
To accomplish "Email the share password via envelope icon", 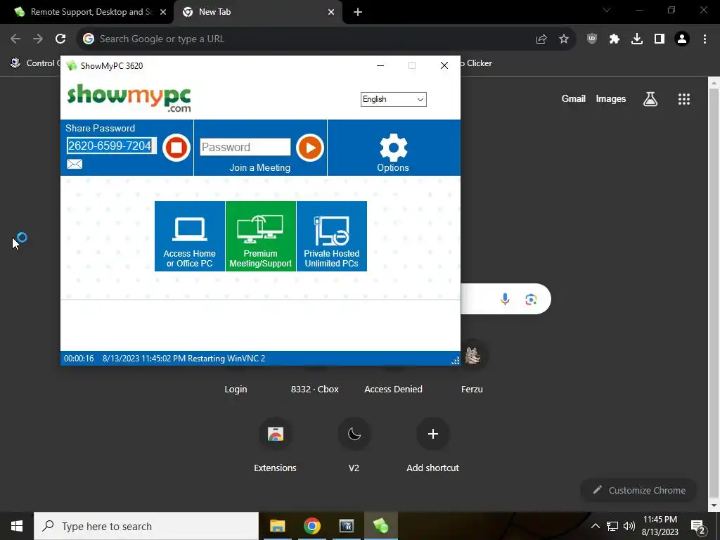I will point(75,164).
